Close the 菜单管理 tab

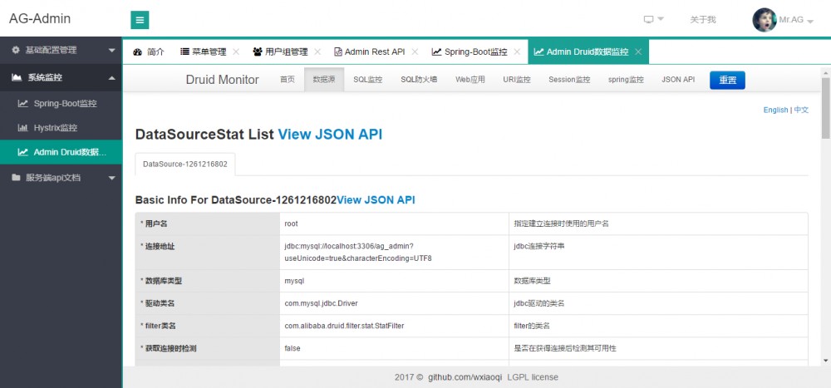coord(236,52)
